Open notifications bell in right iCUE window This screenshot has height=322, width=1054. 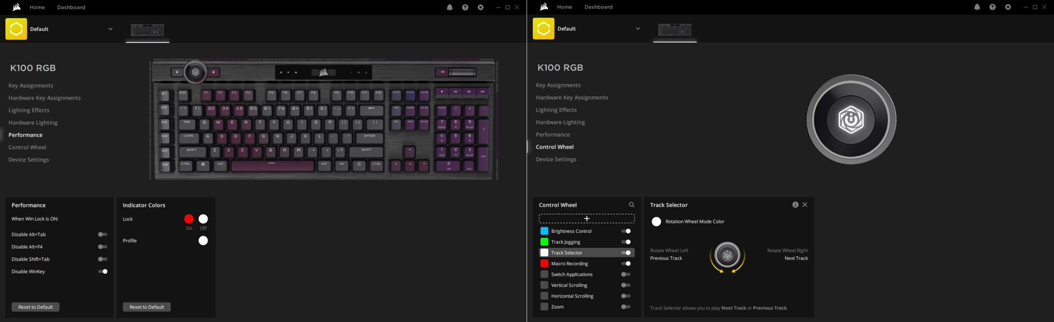pos(977,7)
